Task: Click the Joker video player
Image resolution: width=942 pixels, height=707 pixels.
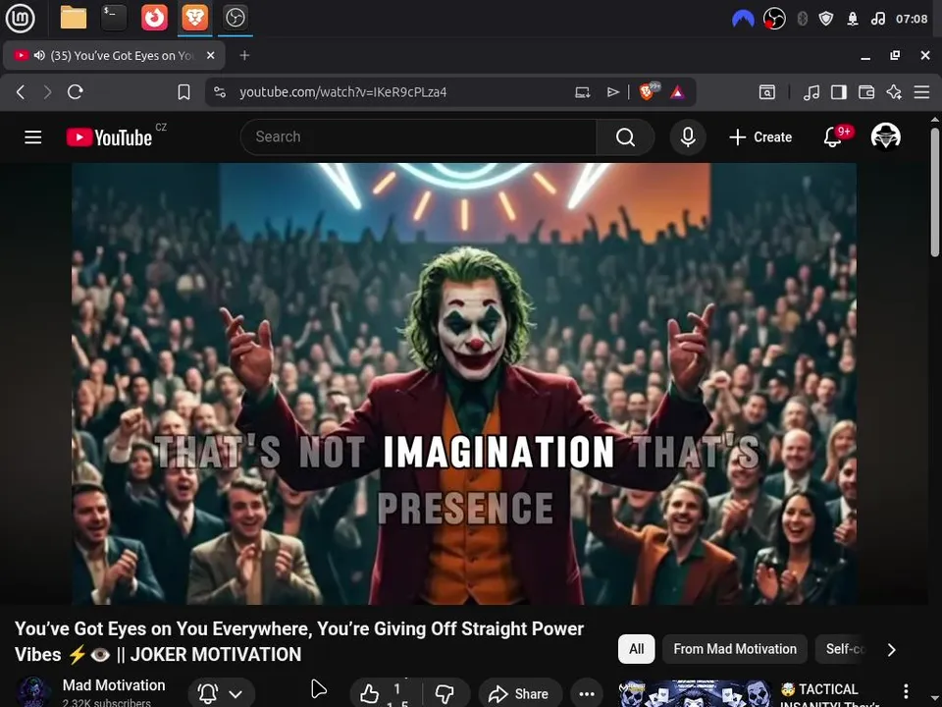Action: 464,384
